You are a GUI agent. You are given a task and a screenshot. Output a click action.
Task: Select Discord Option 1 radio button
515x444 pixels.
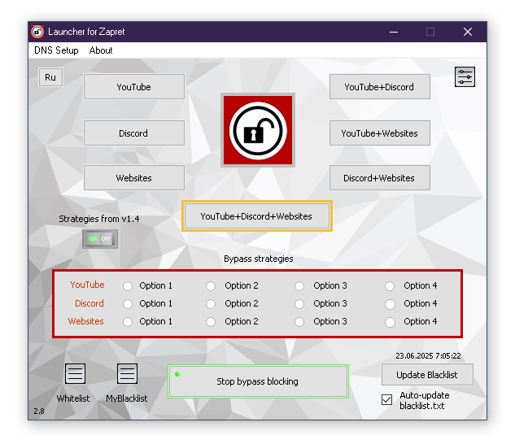(128, 304)
